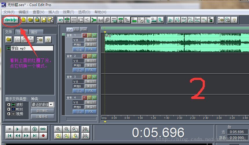Open the 帮助(H) menu
249x145 pixels.
[x=100, y=12]
